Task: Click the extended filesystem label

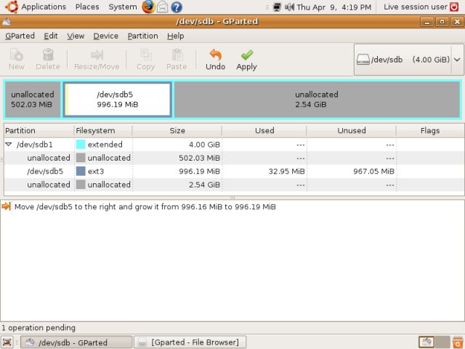Action: [x=105, y=145]
